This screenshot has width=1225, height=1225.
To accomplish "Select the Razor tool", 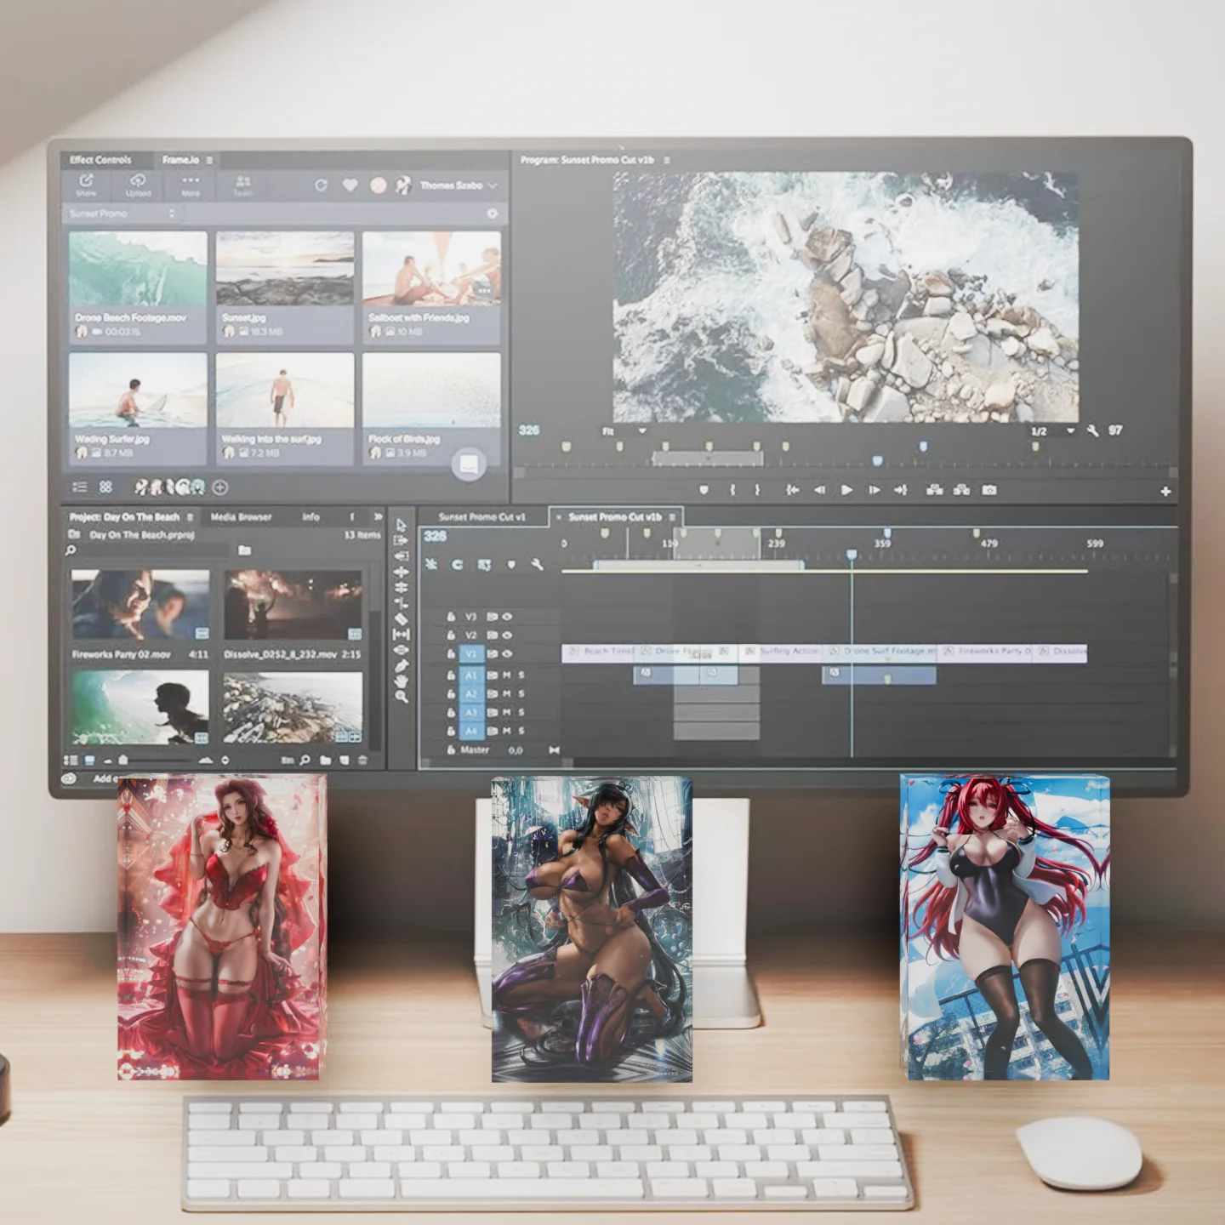I will (x=401, y=618).
